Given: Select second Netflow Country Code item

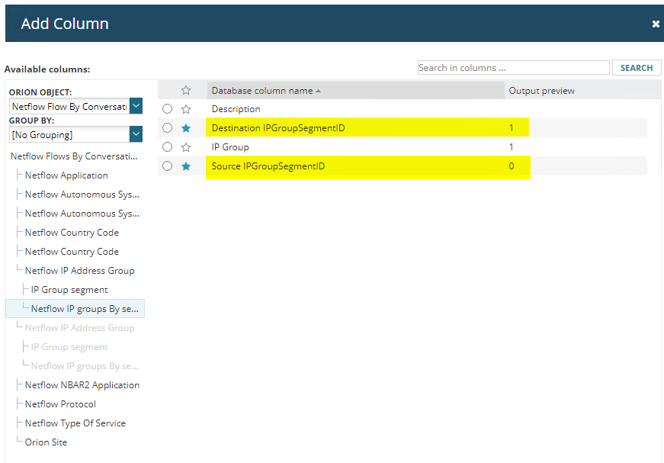Looking at the screenshot, I should [x=72, y=252].
